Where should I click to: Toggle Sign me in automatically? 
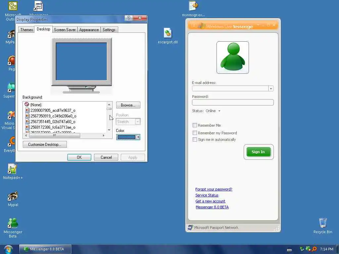[195, 140]
